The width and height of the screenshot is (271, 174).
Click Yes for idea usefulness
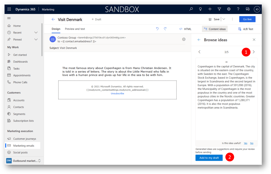coord(245,143)
